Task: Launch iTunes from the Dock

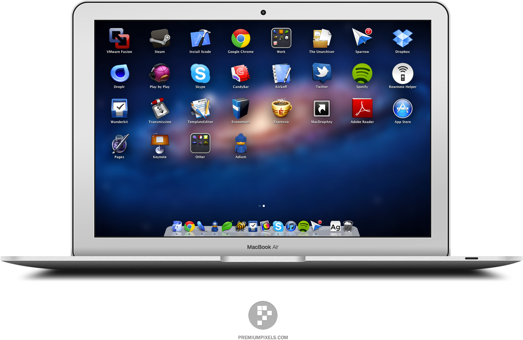Action: tap(291, 226)
